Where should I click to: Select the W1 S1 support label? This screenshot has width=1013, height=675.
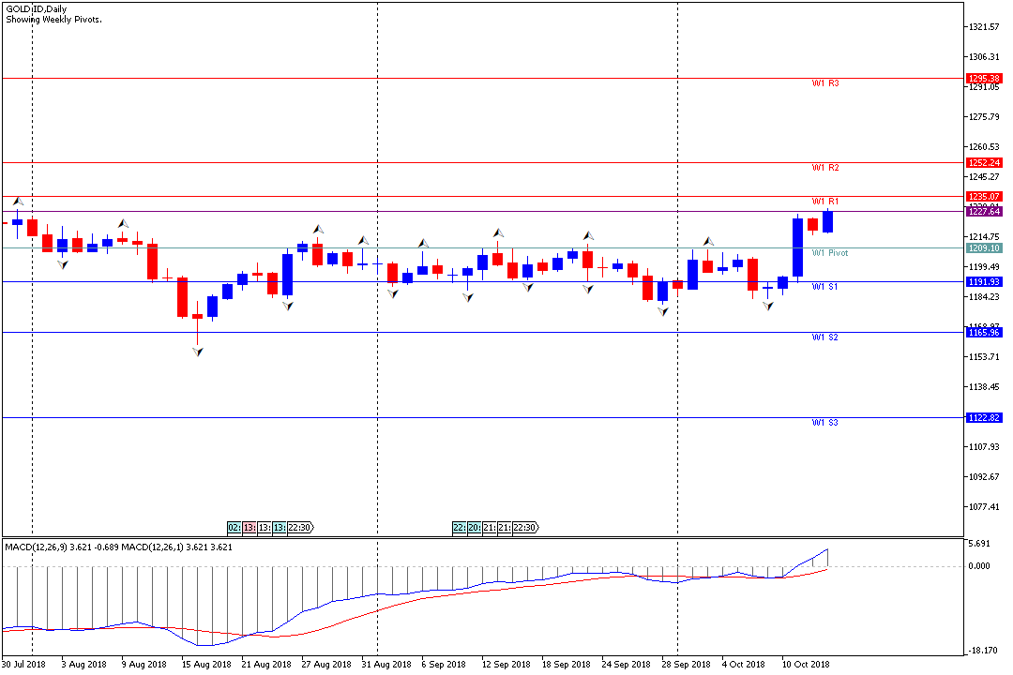click(x=824, y=286)
